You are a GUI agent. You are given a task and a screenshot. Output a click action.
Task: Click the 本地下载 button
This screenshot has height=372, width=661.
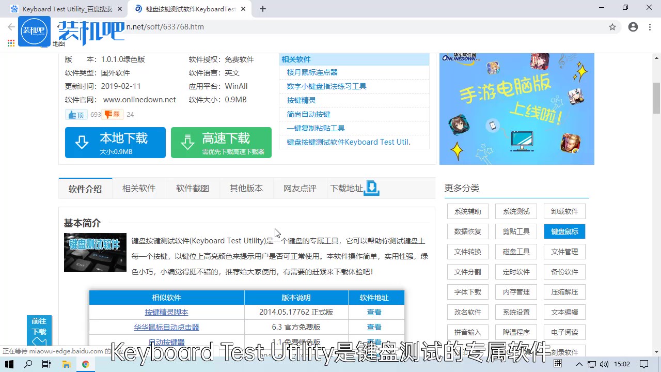115,143
